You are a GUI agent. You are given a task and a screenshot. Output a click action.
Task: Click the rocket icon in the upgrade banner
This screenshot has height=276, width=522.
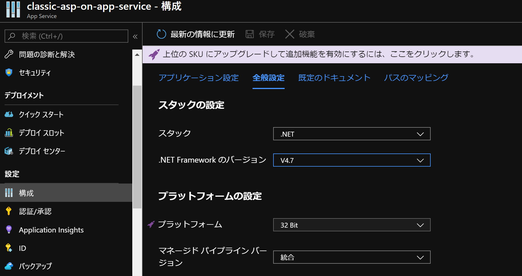click(x=154, y=54)
